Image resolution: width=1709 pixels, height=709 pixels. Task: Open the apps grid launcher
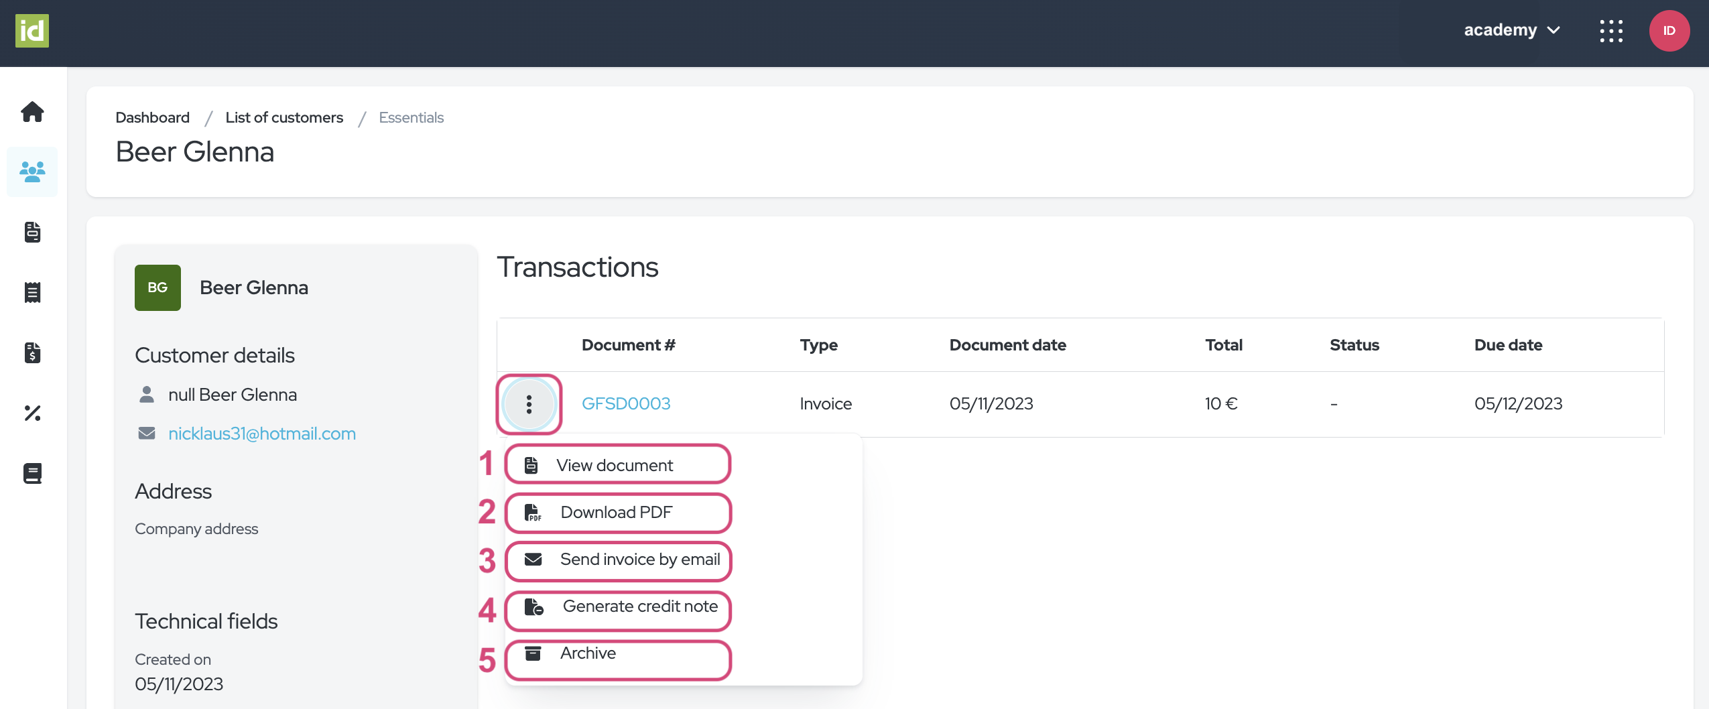pyautogui.click(x=1611, y=31)
